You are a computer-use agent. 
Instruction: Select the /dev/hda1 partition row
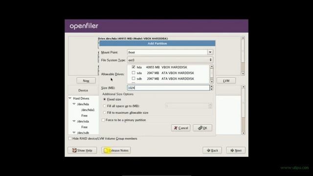coord(88,110)
